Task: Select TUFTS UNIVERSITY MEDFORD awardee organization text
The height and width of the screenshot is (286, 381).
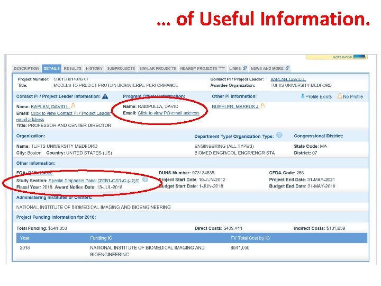Action: [x=301, y=85]
